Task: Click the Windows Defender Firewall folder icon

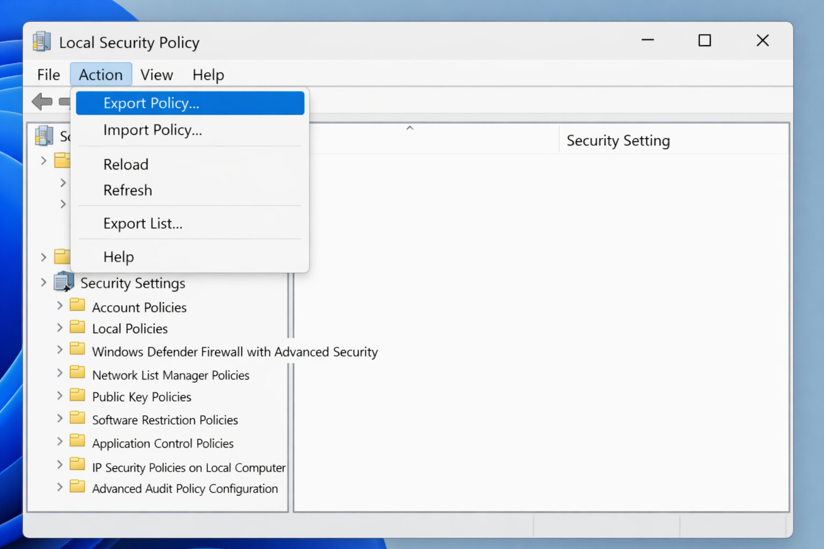Action: [77, 349]
